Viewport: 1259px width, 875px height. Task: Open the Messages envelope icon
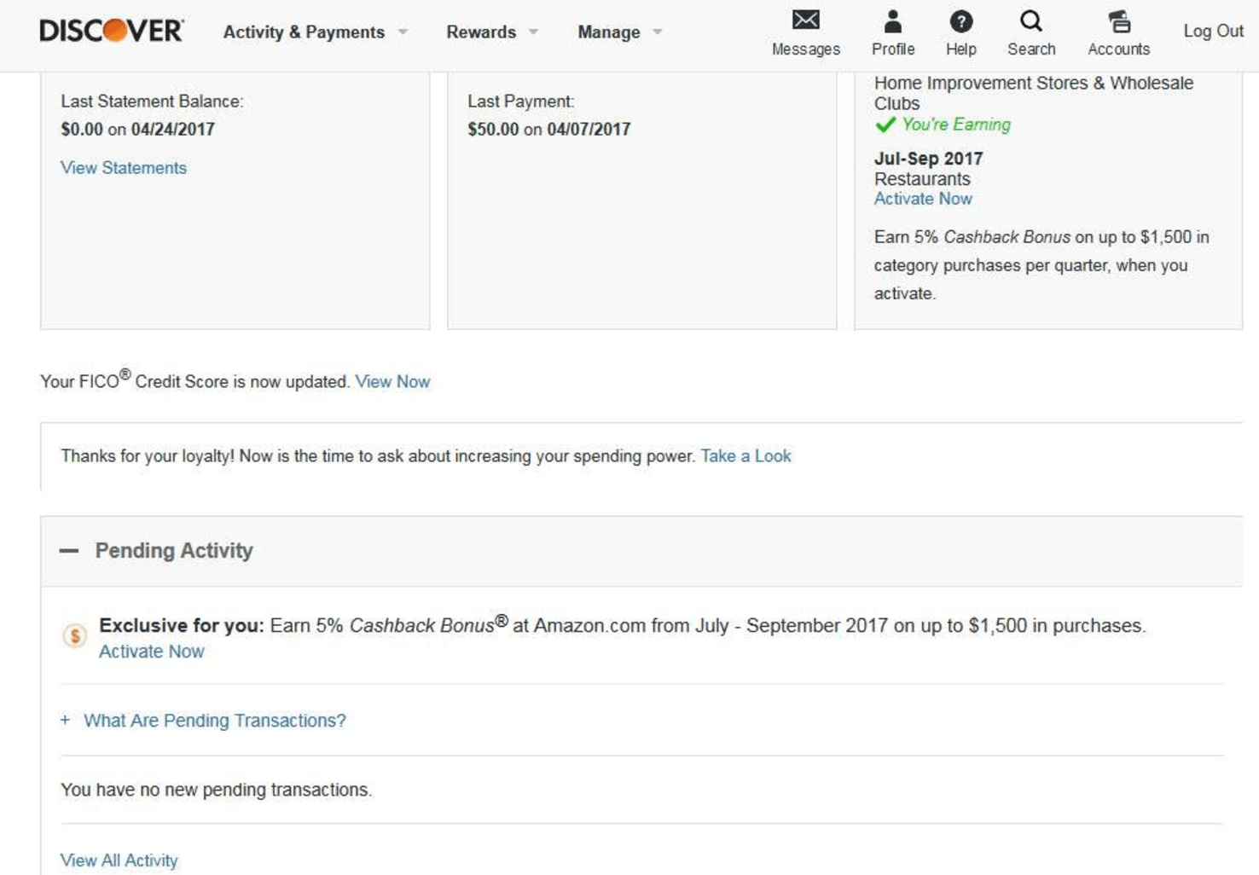tap(805, 20)
